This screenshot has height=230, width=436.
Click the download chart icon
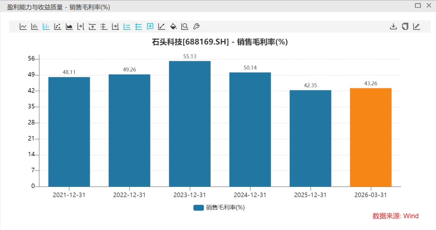394,27
